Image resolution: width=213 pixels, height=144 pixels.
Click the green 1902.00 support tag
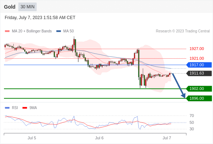199,89
